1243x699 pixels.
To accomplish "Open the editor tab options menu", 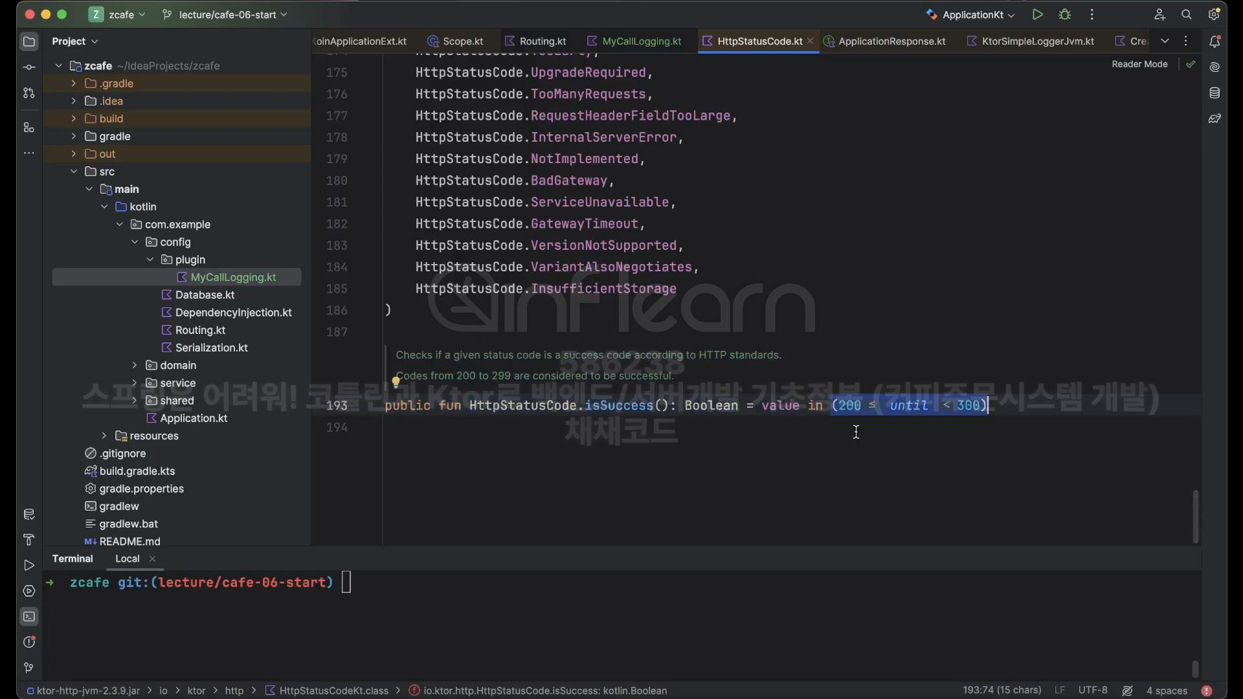I will pos(1186,41).
